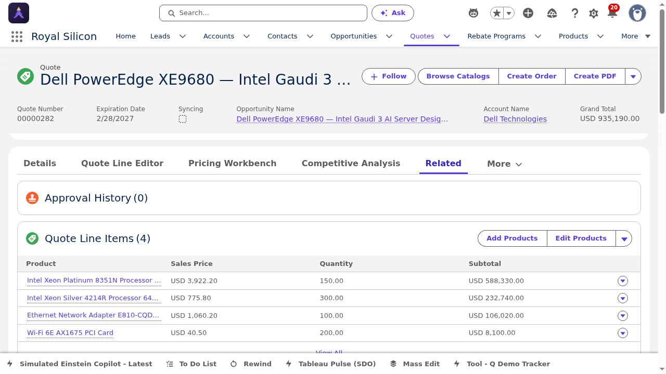The image size is (666, 374).
Task: Open the Notifications bell
Action: click(x=612, y=13)
